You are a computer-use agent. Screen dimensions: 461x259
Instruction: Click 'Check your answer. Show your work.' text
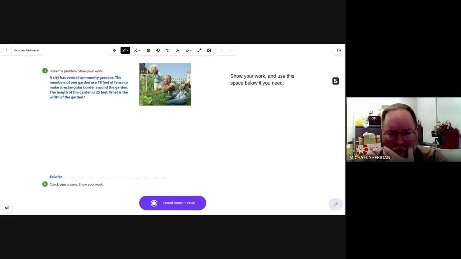pyautogui.click(x=76, y=185)
